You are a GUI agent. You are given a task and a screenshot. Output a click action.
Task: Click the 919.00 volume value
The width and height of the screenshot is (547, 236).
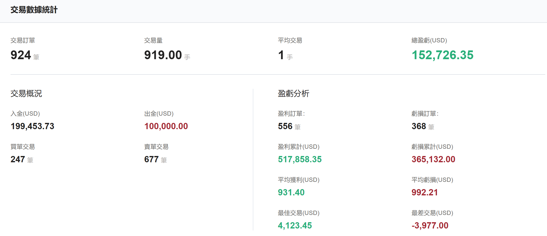(163, 55)
